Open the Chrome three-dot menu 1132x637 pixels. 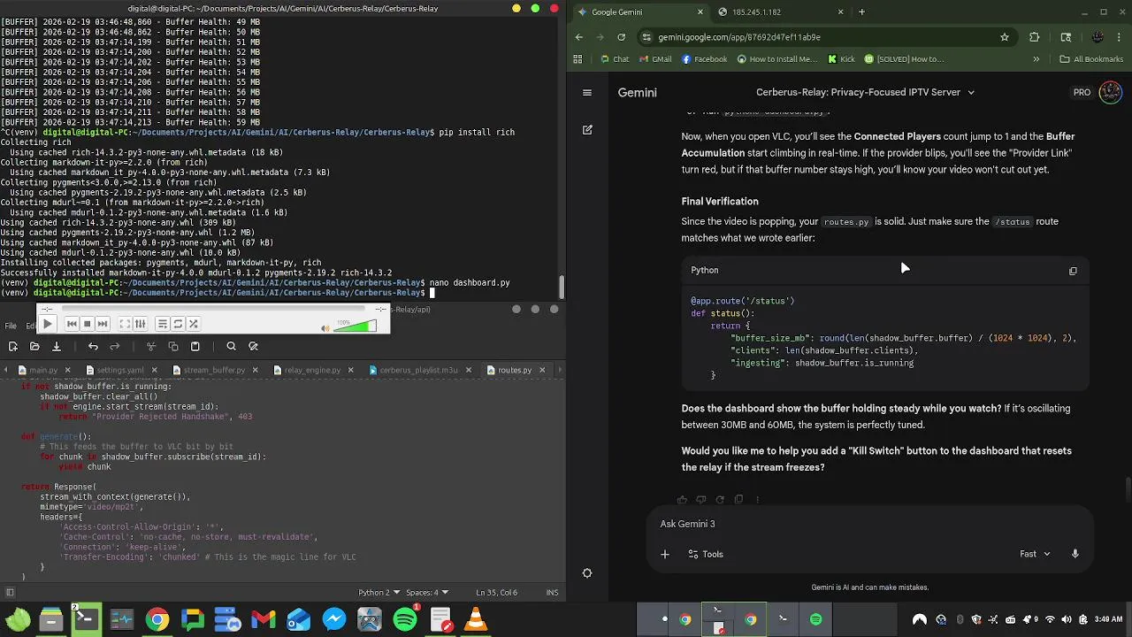point(1121,37)
